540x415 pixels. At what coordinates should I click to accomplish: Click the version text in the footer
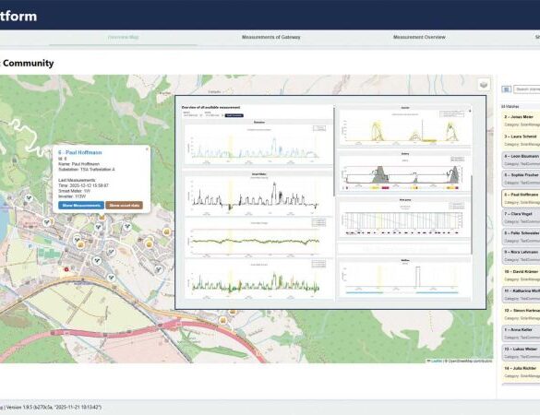(x=54, y=408)
